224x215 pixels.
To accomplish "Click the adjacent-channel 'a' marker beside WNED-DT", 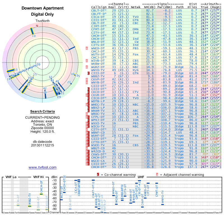I will tap(87, 48).
